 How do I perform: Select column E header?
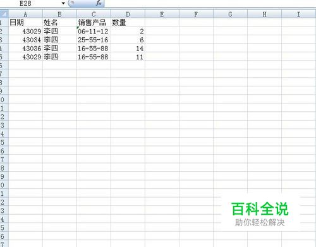(162, 15)
